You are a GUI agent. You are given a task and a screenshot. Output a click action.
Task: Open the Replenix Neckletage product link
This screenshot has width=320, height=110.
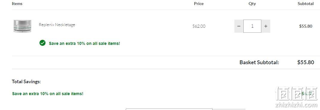point(57,25)
